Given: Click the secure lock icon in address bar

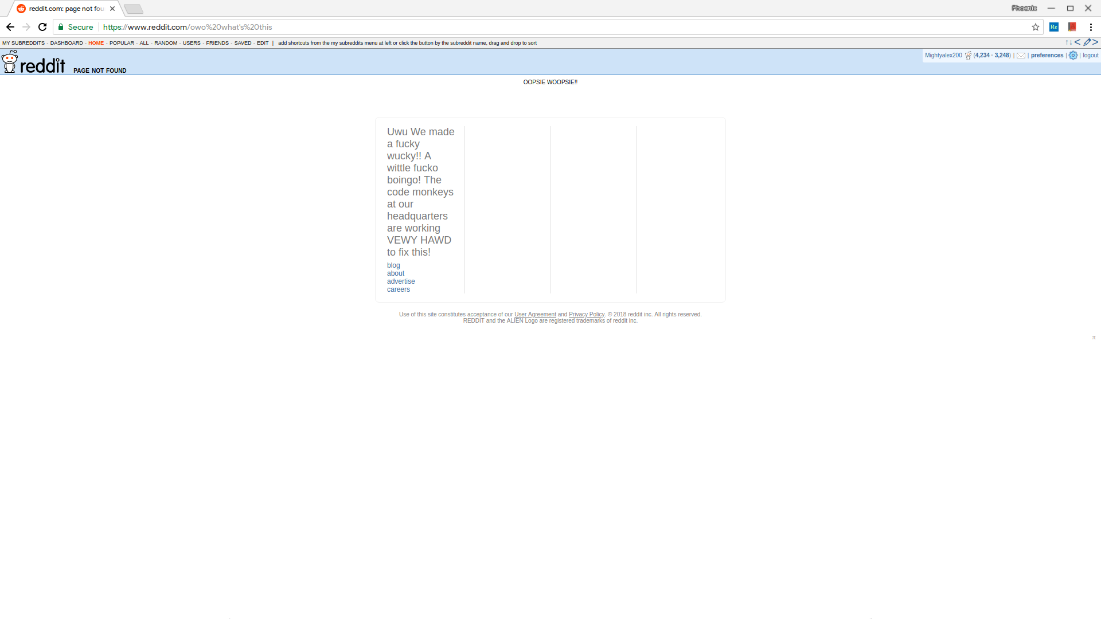Looking at the screenshot, I should 62,26.
